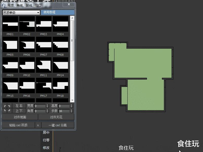Viewport: 203px width, 152px height.
Task: Increase 步数 using its up stepper arrow
Action: [71, 110]
